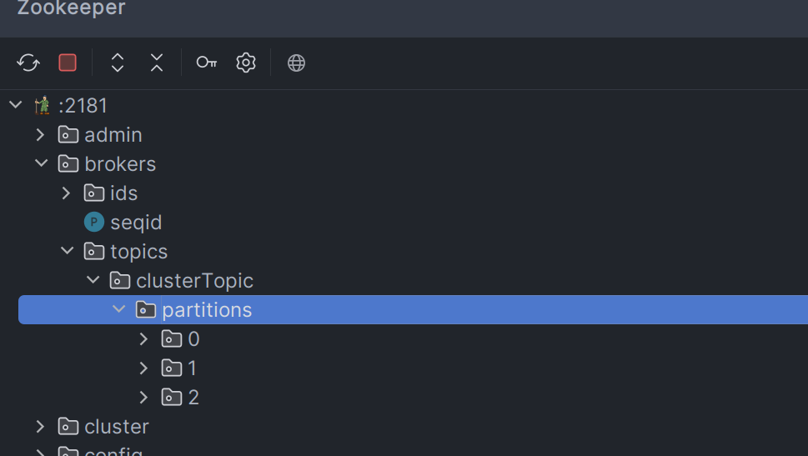Collapse the topics folder arrow
The width and height of the screenshot is (808, 456).
pyautogui.click(x=67, y=251)
